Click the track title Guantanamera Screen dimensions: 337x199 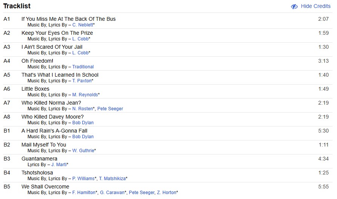(x=39, y=159)
